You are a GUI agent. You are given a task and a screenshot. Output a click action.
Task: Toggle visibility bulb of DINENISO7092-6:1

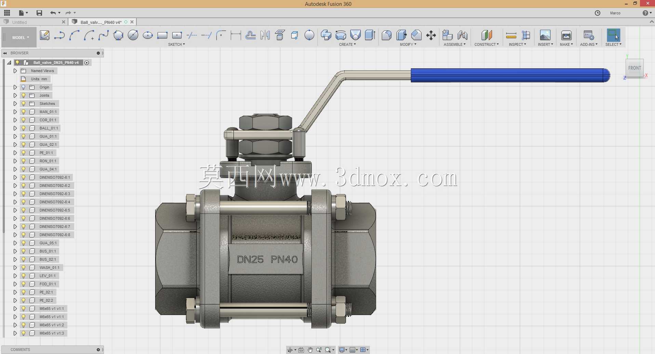click(24, 177)
